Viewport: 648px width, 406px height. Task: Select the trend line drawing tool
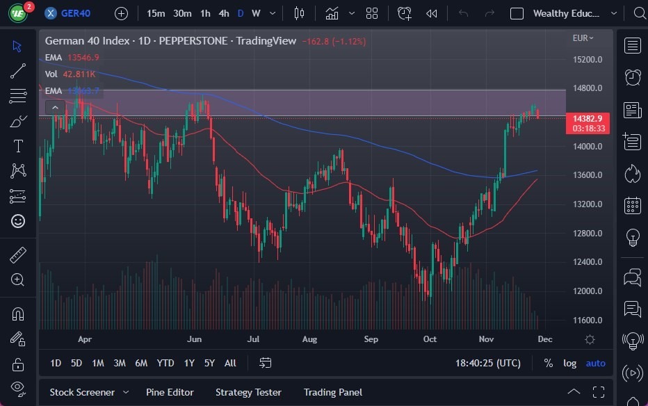pyautogui.click(x=17, y=70)
